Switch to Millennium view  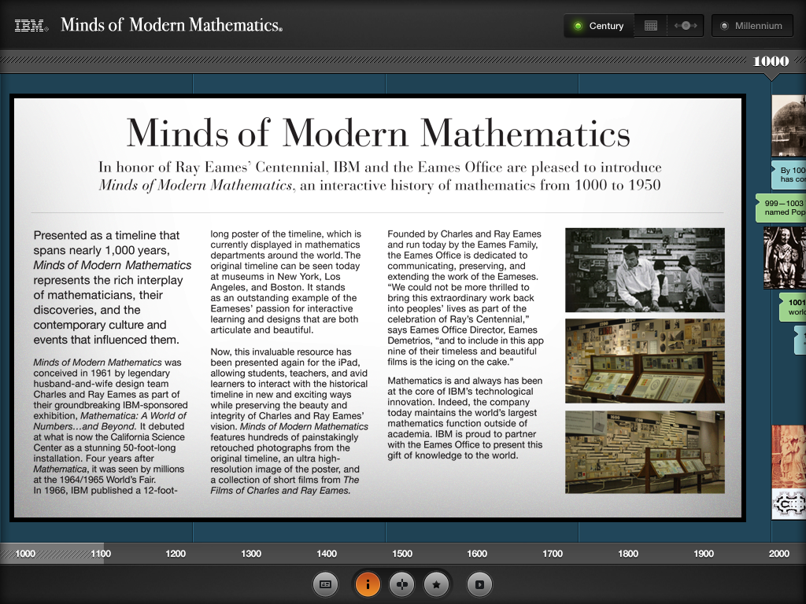(752, 26)
